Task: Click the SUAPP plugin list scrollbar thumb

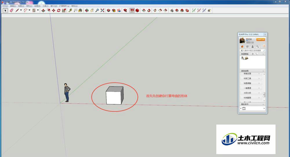Action: pyautogui.click(x=264, y=95)
